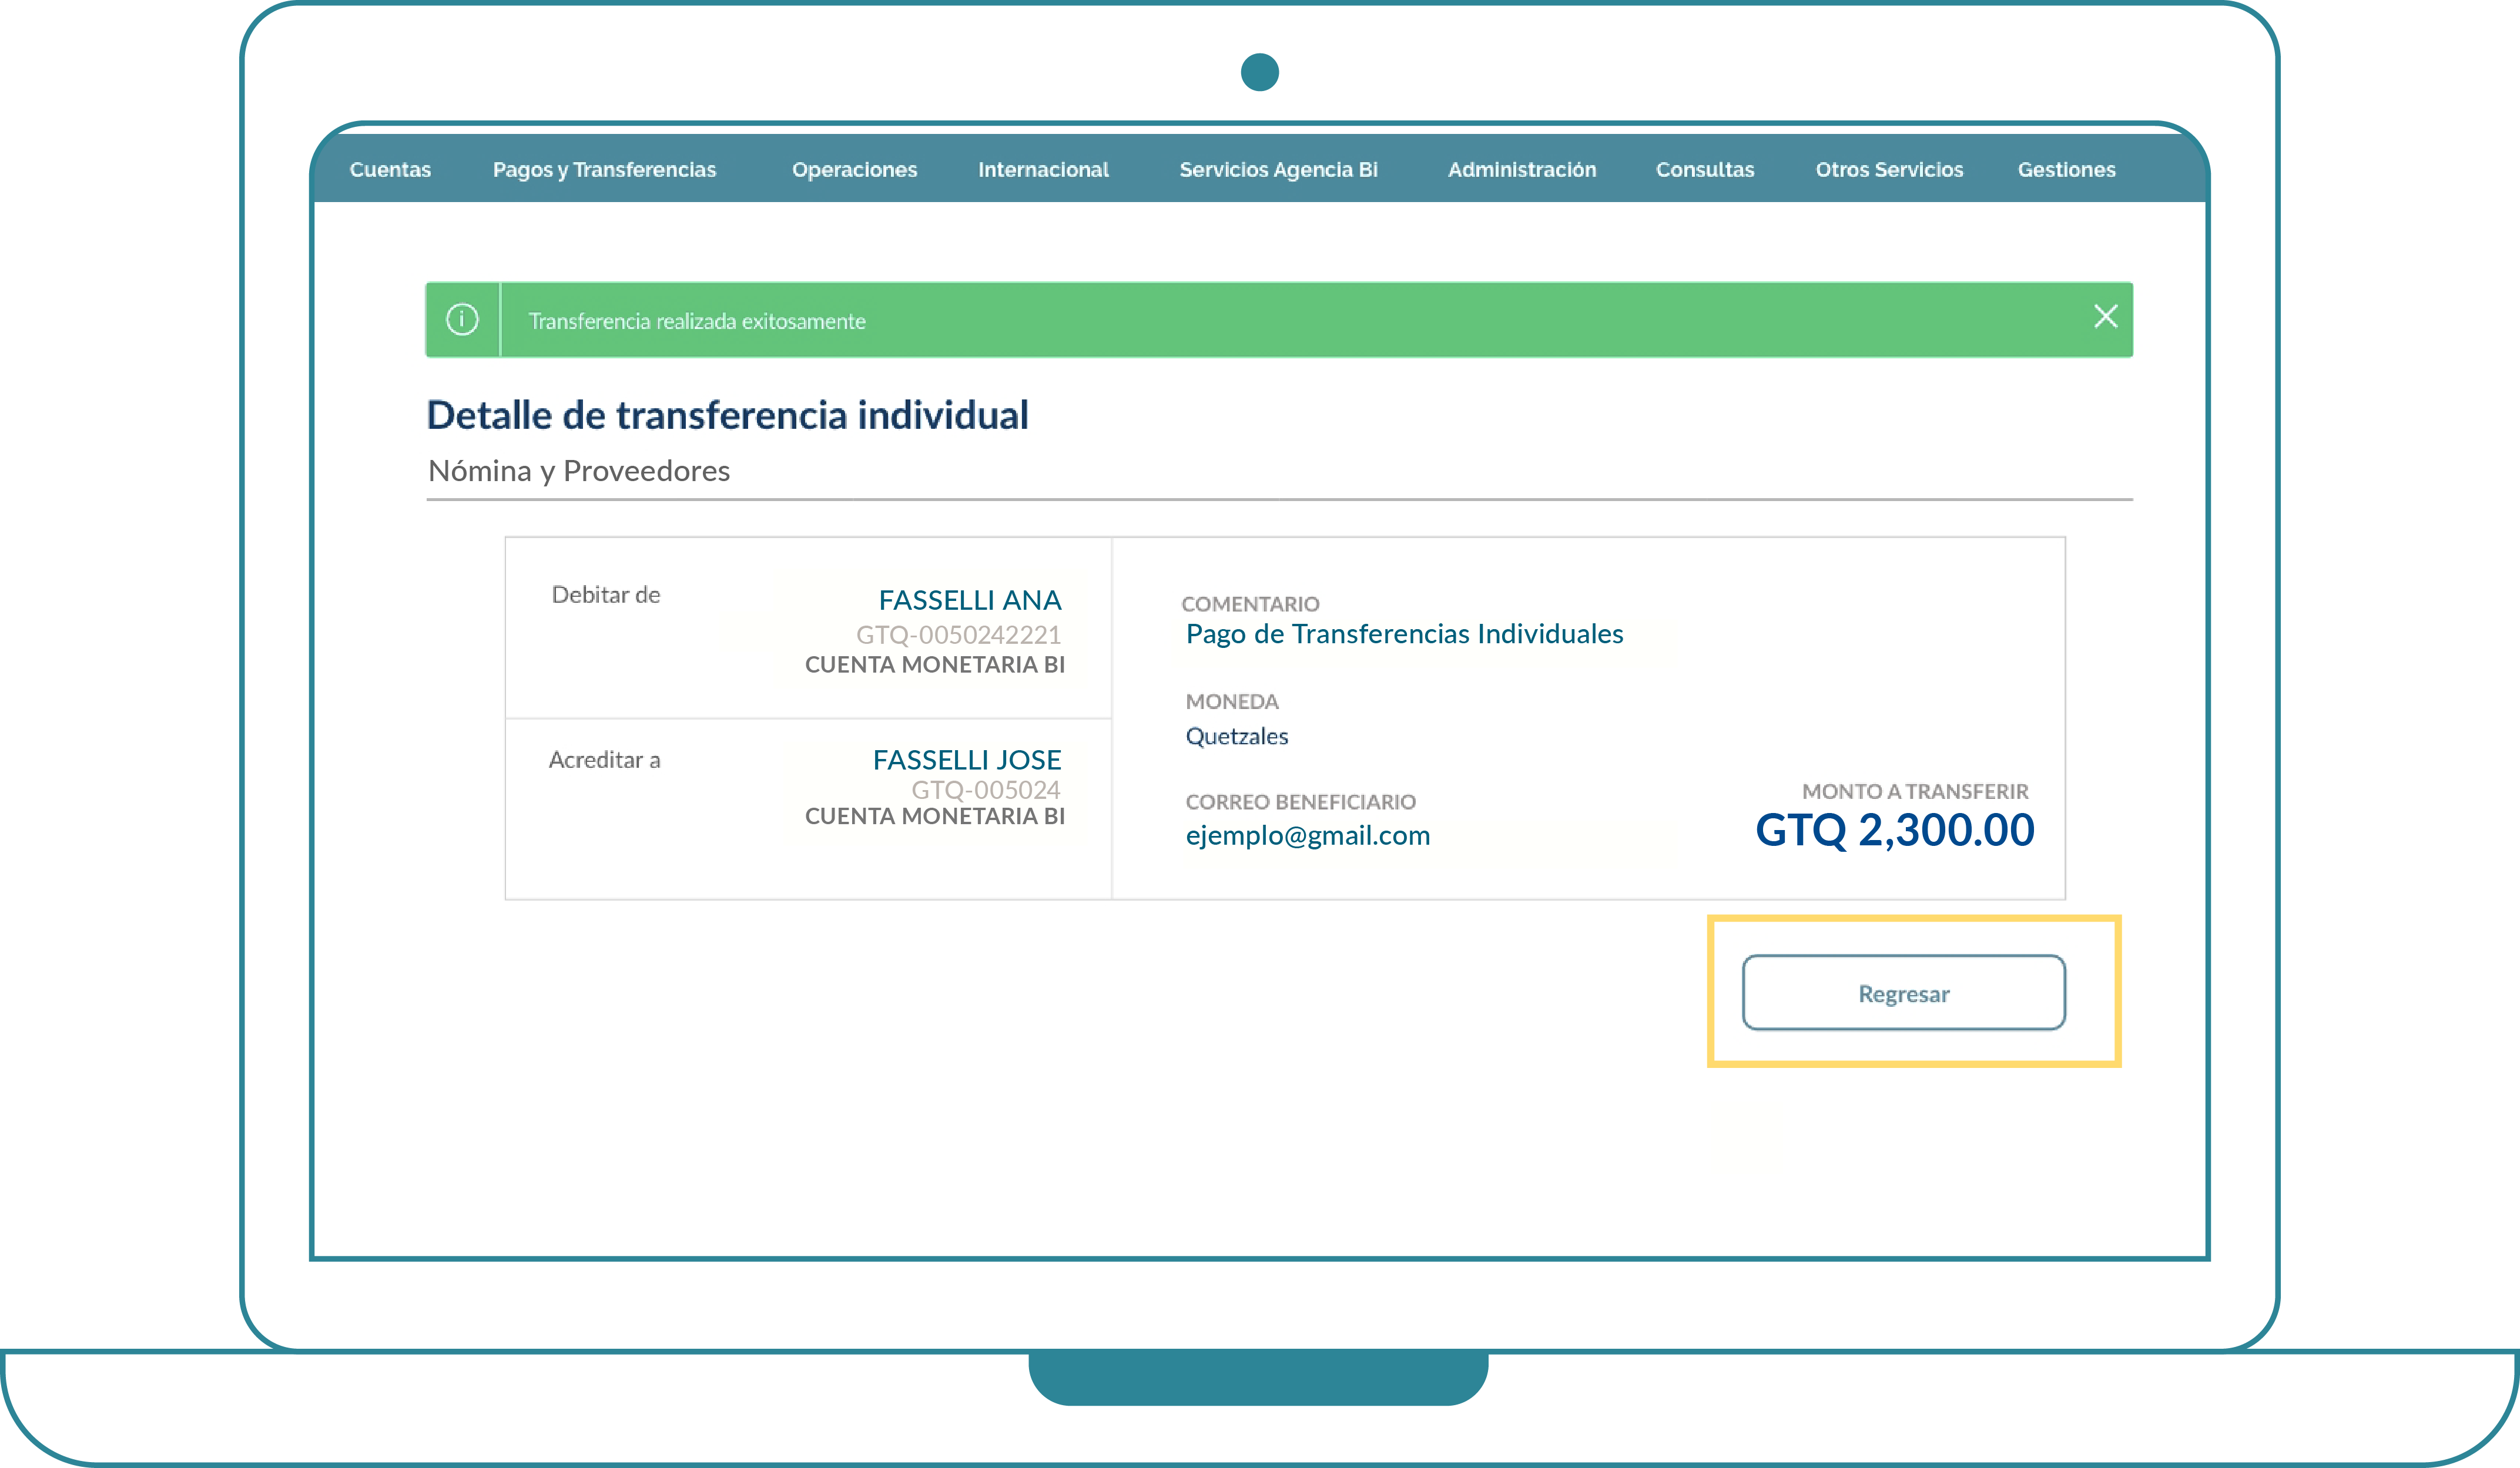2520x1468 pixels.
Task: Click the Transferencia realizada exitosamente message
Action: coord(697,322)
